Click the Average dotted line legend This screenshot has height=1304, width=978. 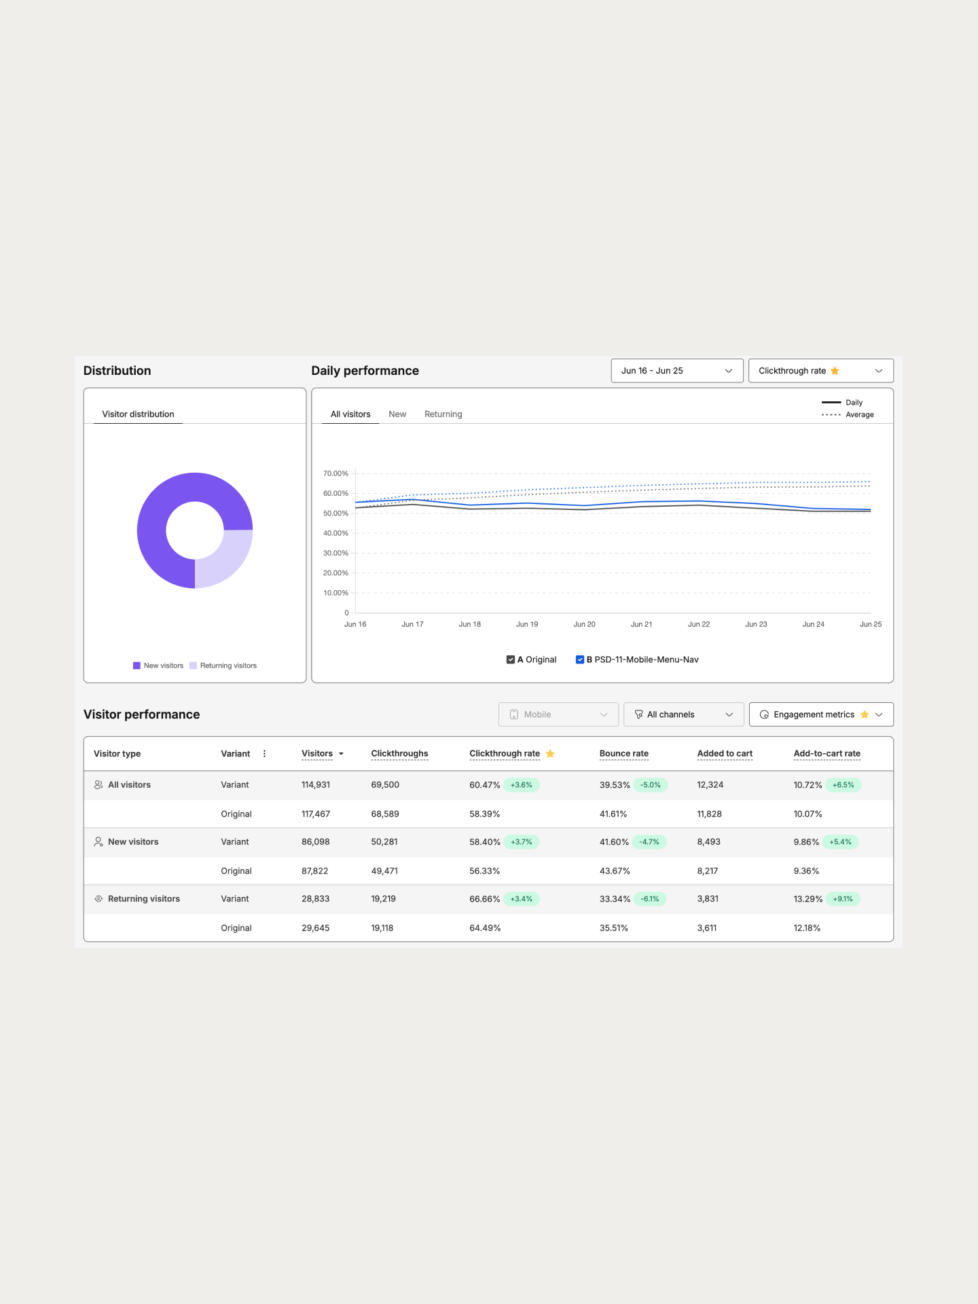click(848, 415)
